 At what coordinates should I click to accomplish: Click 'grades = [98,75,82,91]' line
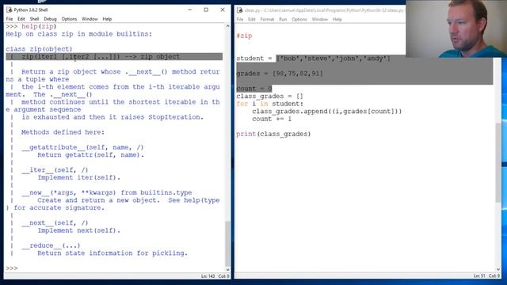(x=280, y=74)
